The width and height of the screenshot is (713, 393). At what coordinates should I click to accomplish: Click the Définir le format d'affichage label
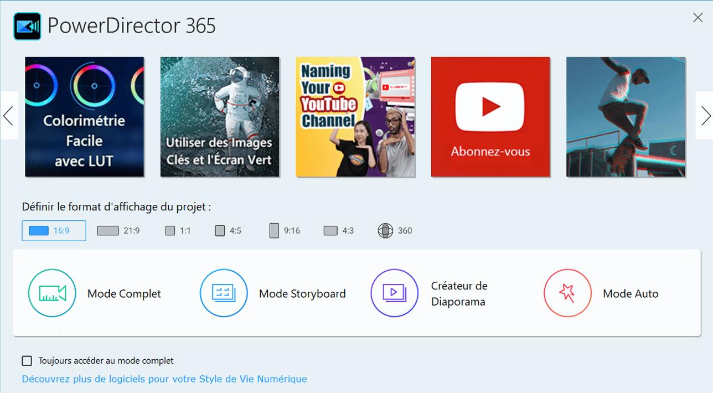coord(116,207)
